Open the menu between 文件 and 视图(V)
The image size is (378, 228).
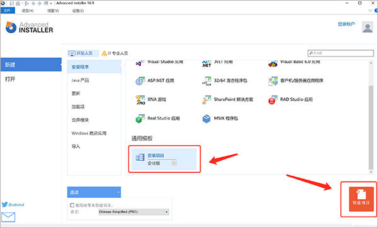click(x=28, y=11)
